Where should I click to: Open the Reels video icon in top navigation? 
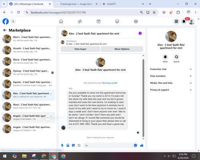[x=98, y=21]
